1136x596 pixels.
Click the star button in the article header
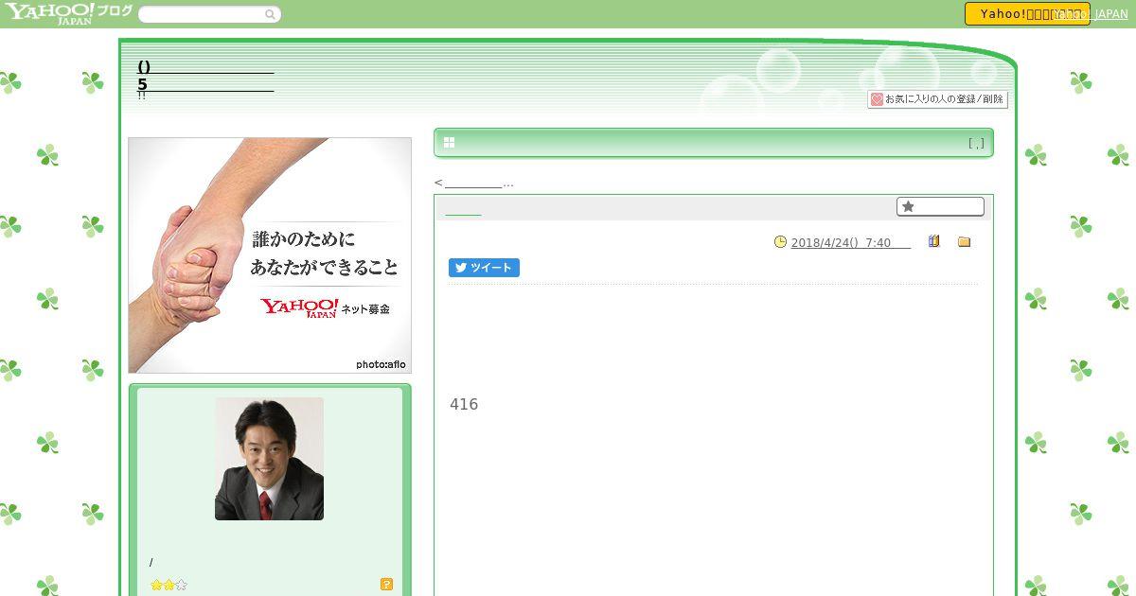tap(940, 206)
